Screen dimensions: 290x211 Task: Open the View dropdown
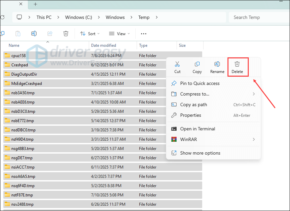(119, 34)
